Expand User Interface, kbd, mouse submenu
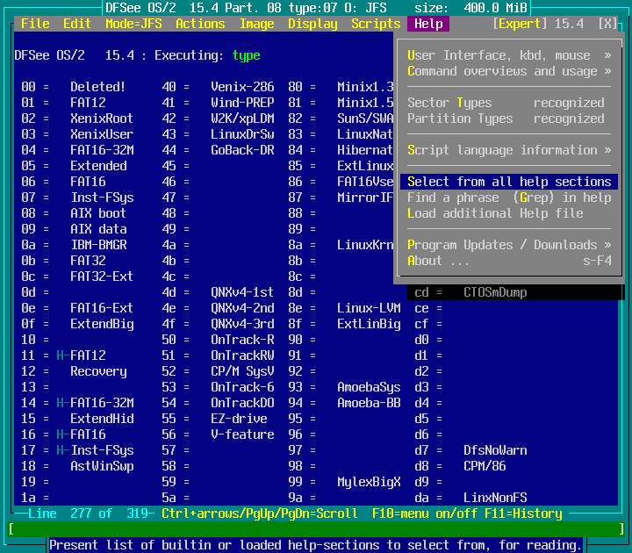Image resolution: width=632 pixels, height=553 pixels. 509,55
